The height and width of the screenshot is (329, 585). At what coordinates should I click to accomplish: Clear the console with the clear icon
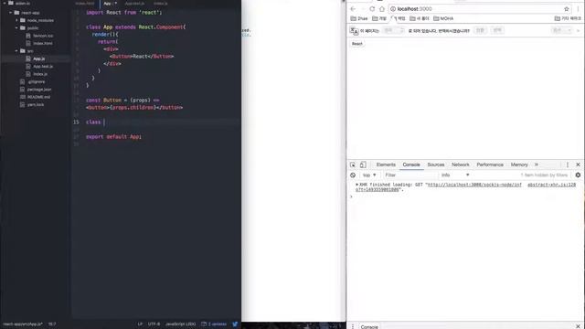pyautogui.click(x=353, y=175)
